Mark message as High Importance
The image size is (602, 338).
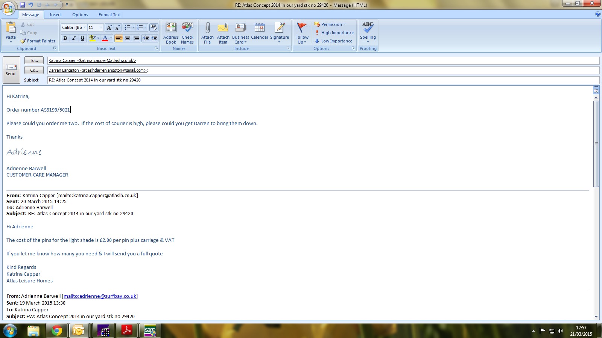[x=334, y=33]
